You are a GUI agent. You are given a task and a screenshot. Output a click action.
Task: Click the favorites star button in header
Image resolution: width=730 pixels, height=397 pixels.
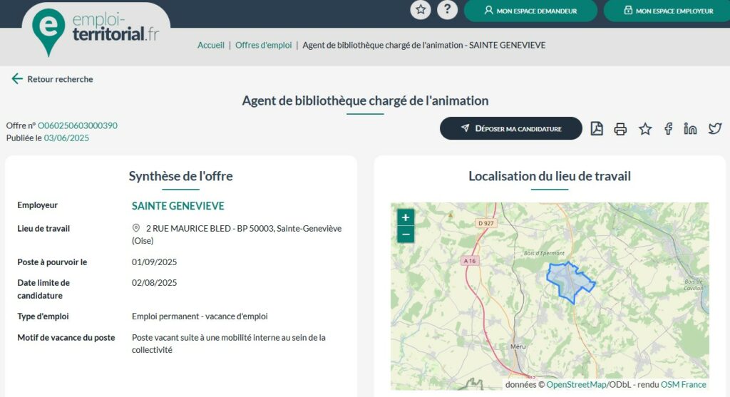tap(421, 9)
